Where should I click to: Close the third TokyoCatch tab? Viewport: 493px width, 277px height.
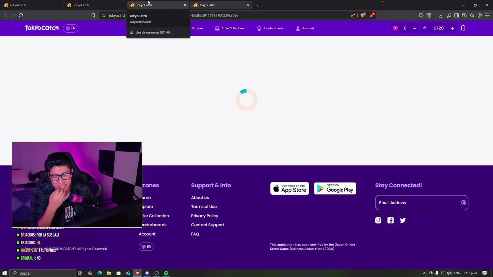click(x=185, y=5)
